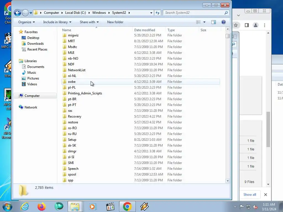Open Explorer help
This screenshot has height=212, width=283.
[223, 22]
